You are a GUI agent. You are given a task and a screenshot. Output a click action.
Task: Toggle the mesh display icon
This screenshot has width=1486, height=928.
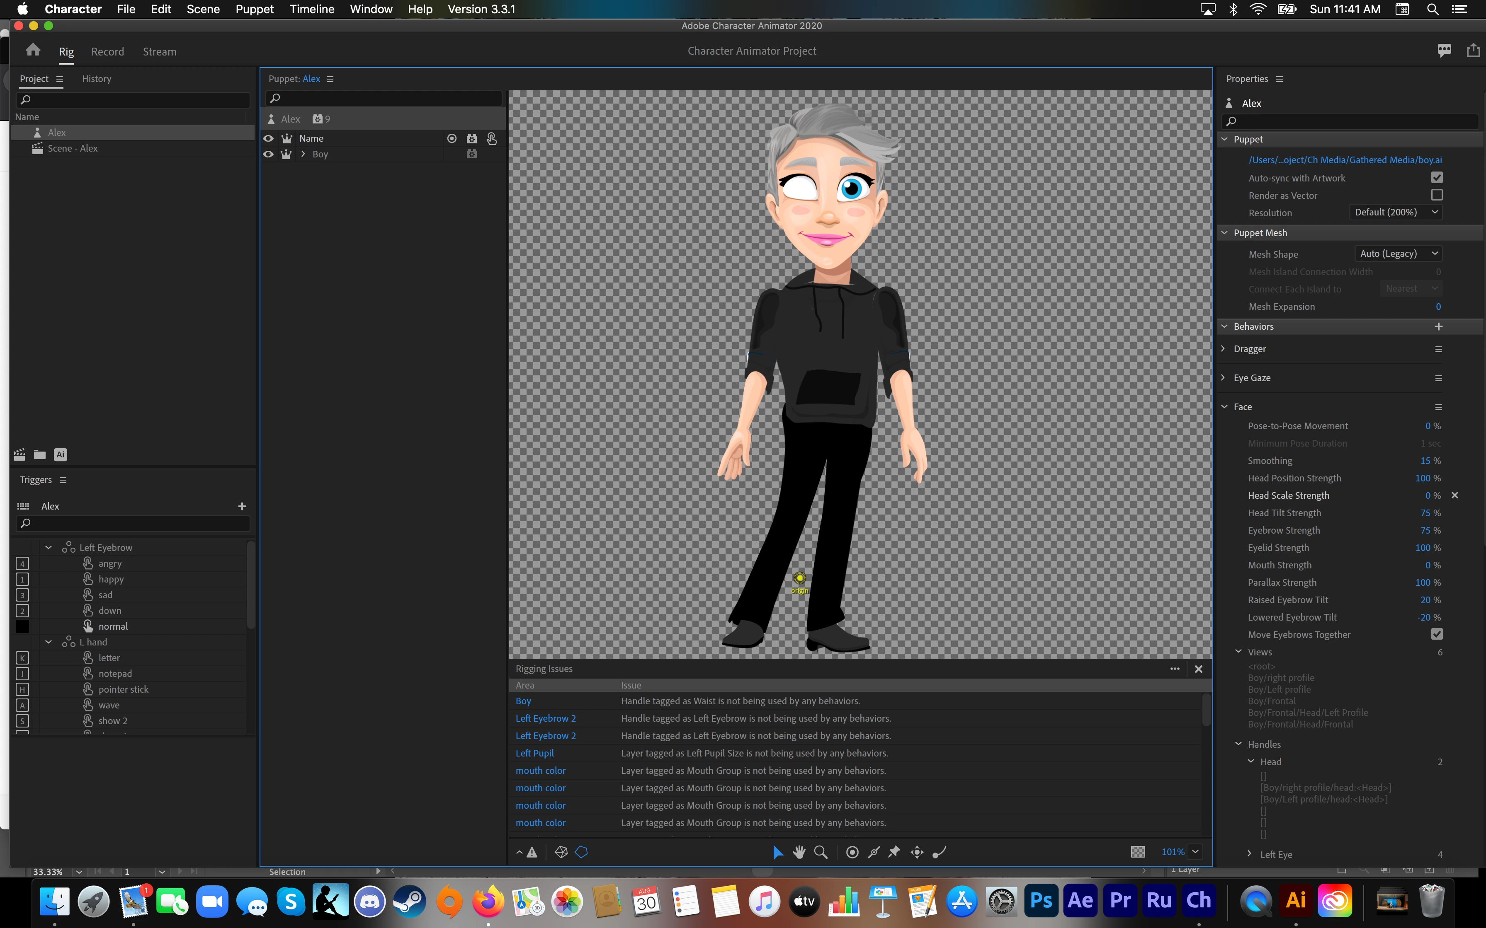click(561, 852)
